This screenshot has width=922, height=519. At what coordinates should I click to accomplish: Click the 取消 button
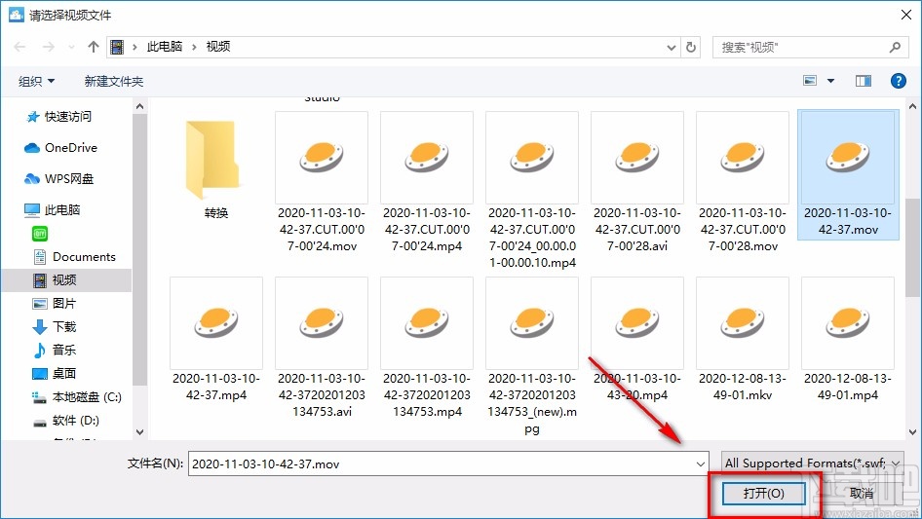862,493
